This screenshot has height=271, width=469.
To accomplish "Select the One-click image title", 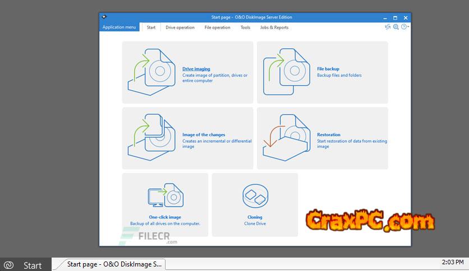I will point(165,217).
